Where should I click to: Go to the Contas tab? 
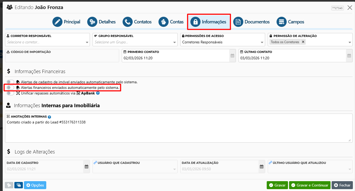click(x=171, y=22)
